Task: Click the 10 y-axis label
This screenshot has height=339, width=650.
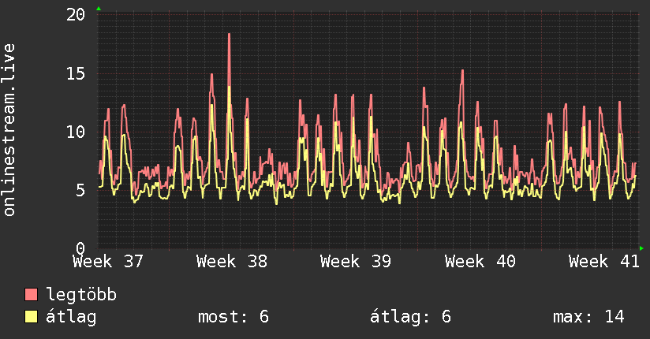Action: (76, 132)
